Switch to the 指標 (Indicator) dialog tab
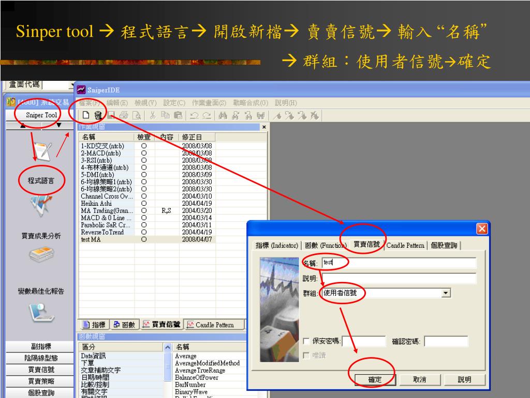Viewport: 530px width, 398px height. point(277,245)
